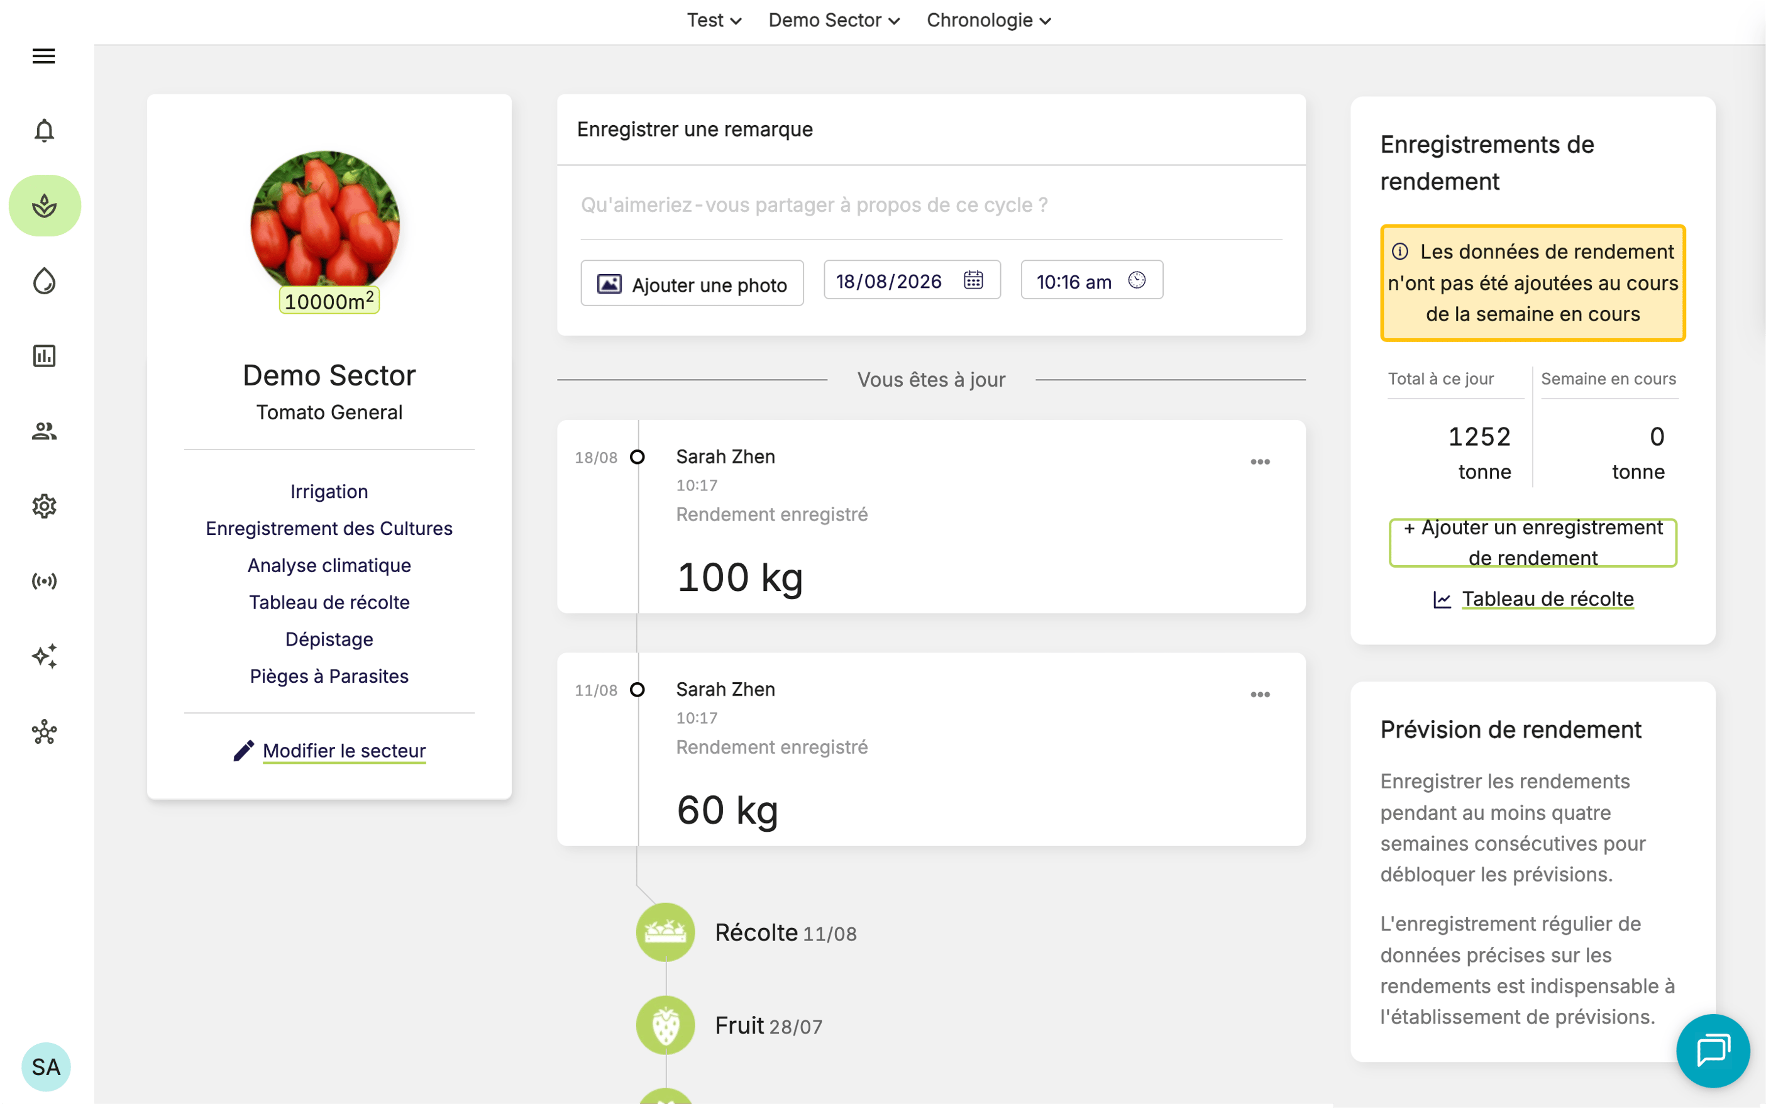Open options for the 100 kg entry

1260,462
